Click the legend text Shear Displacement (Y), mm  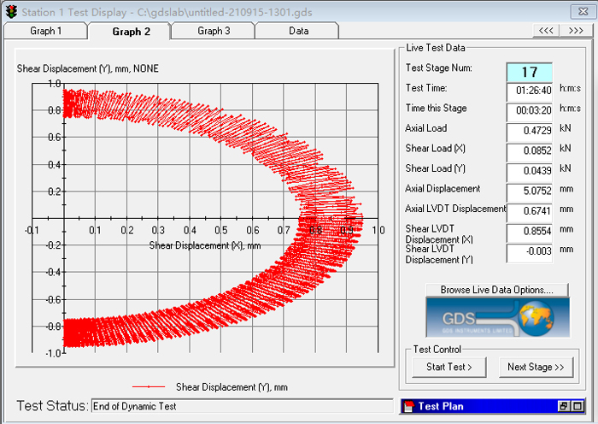232,387
